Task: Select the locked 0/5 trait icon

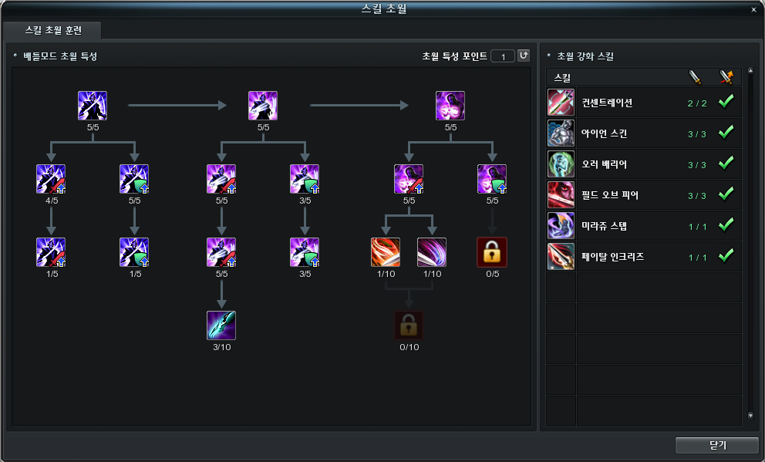Action: click(492, 252)
